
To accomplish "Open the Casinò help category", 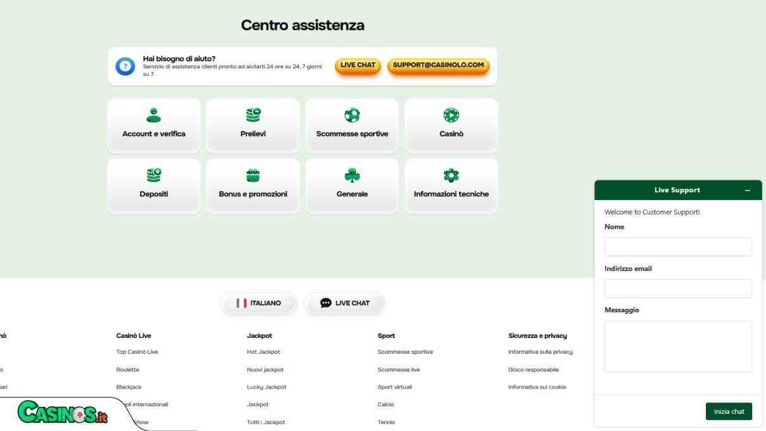I will pyautogui.click(x=451, y=125).
